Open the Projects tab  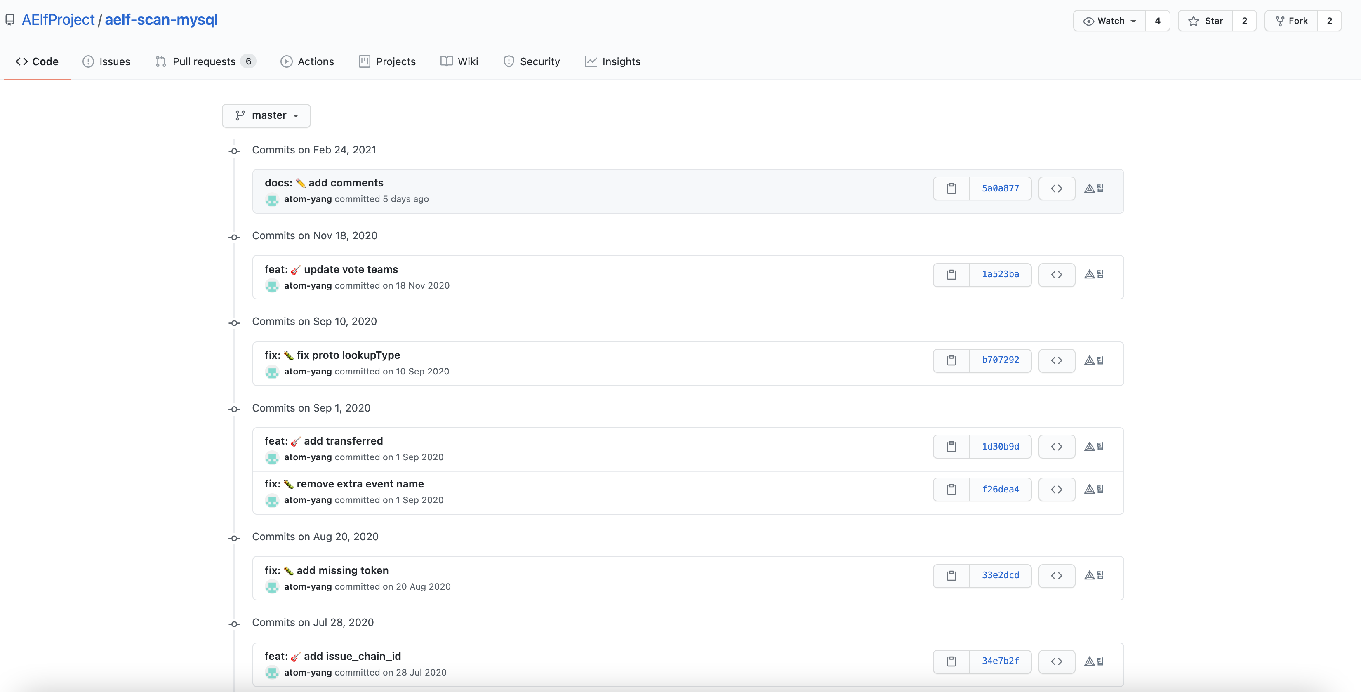[x=387, y=62]
